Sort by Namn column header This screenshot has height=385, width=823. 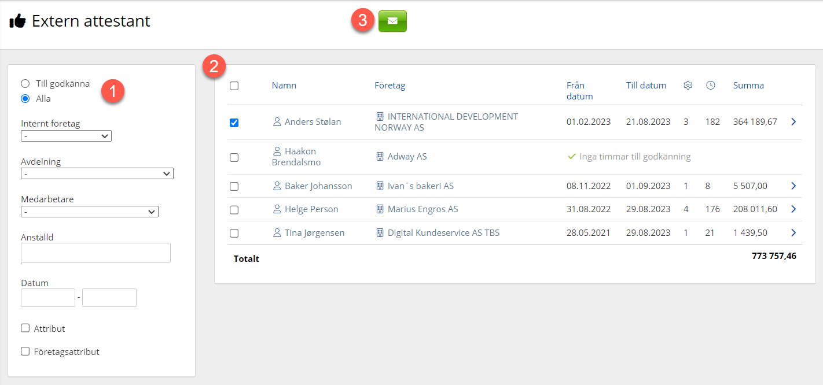click(x=284, y=86)
